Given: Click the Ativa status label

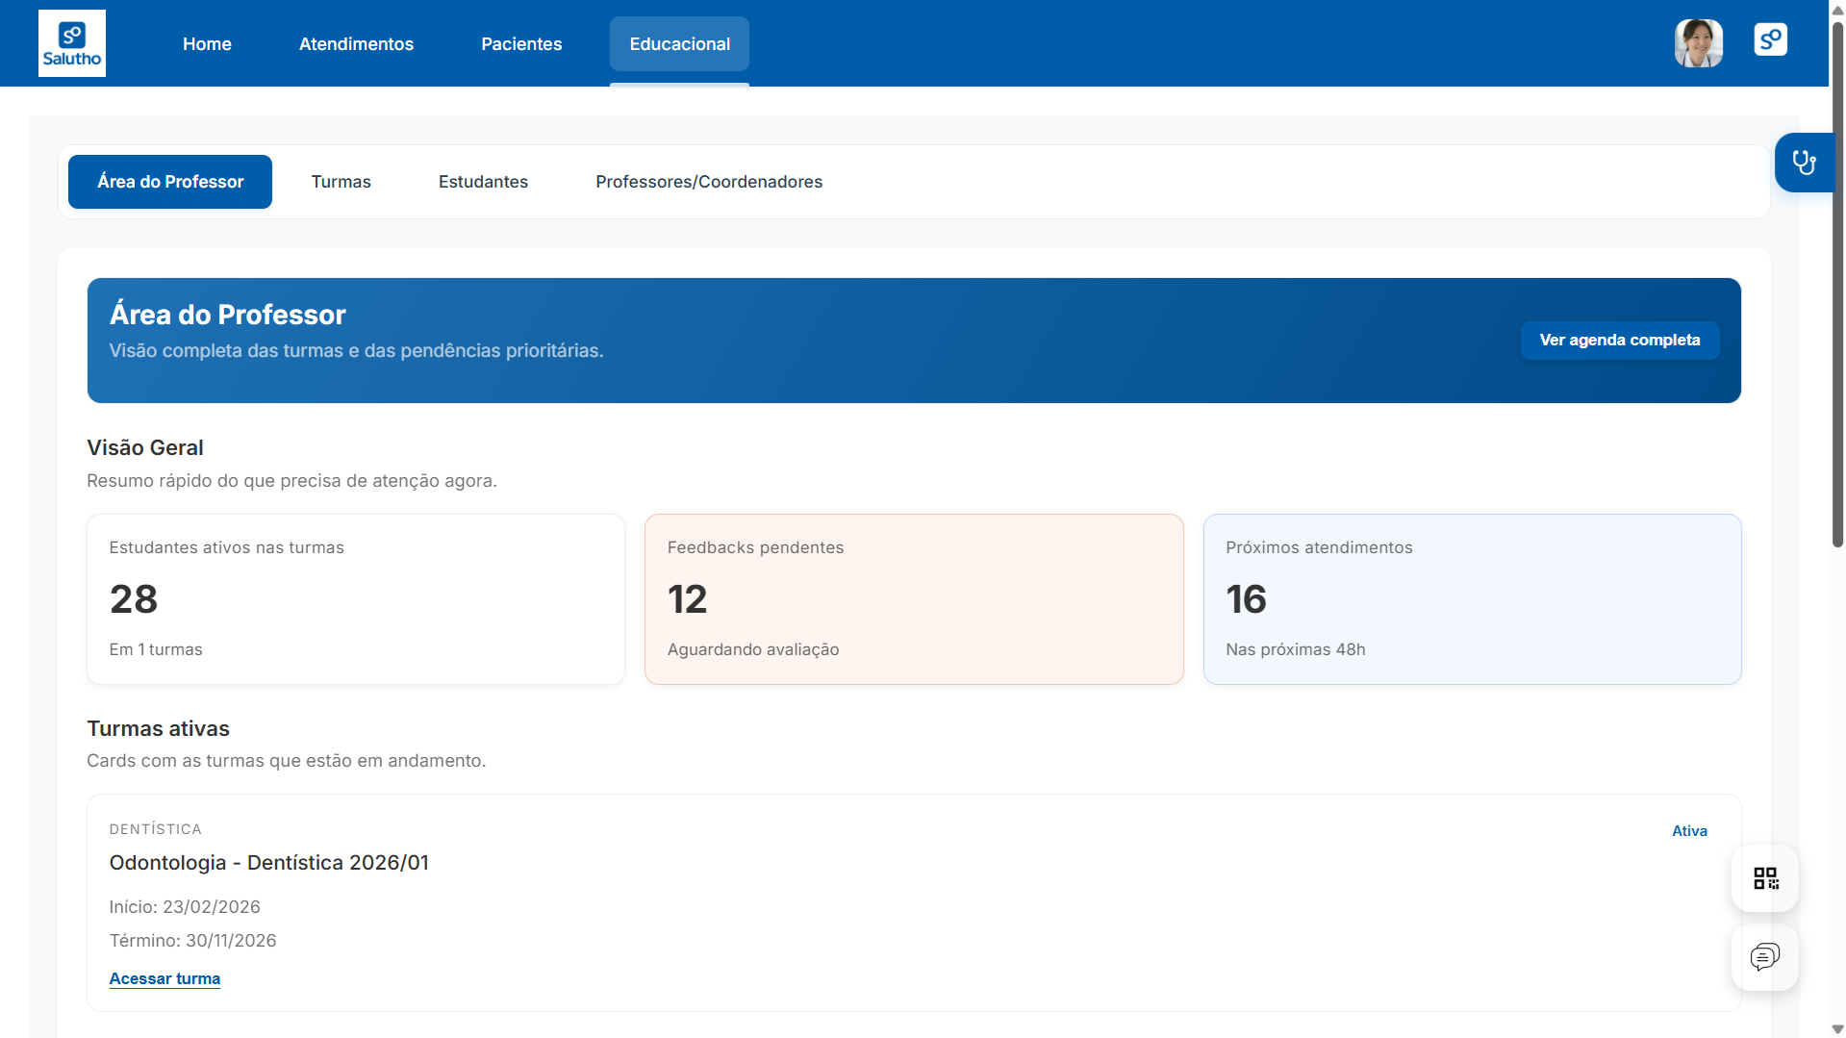Looking at the screenshot, I should coord(1689,831).
